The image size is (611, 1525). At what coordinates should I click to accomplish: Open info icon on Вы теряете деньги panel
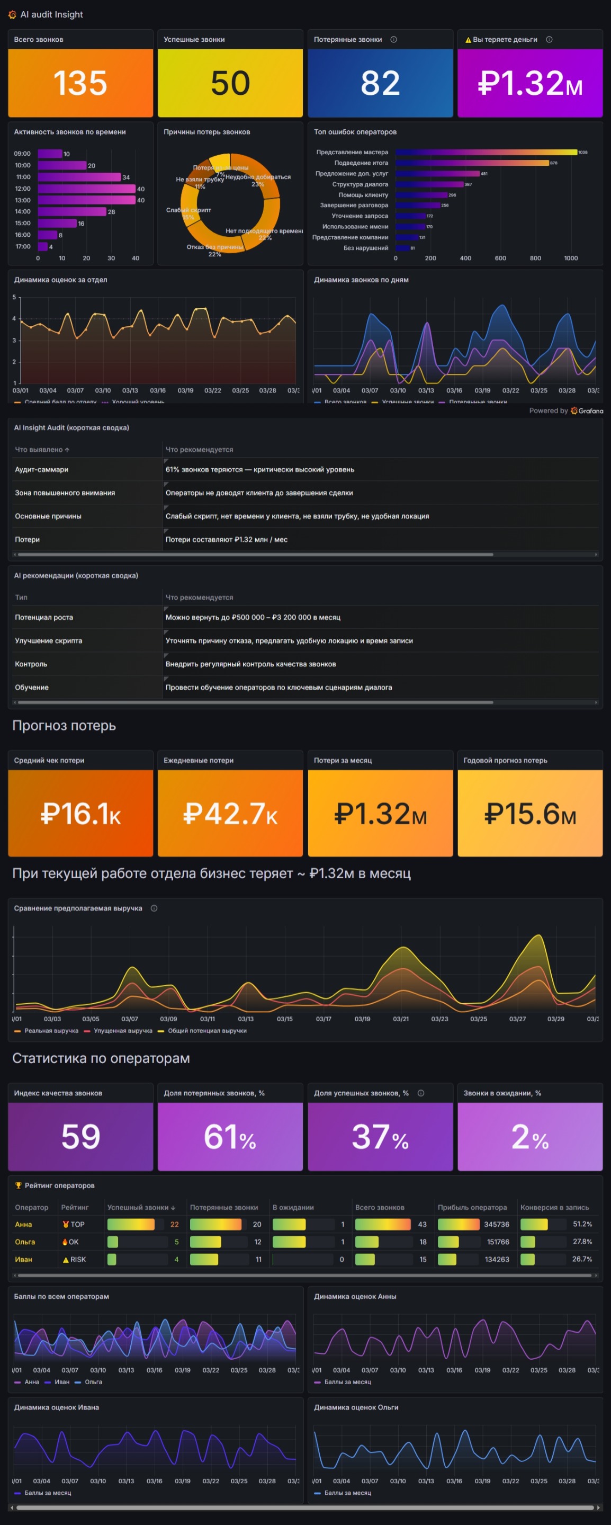click(549, 40)
